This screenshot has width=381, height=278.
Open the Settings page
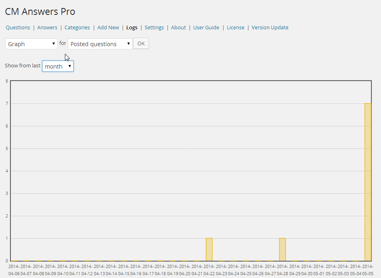pos(154,28)
